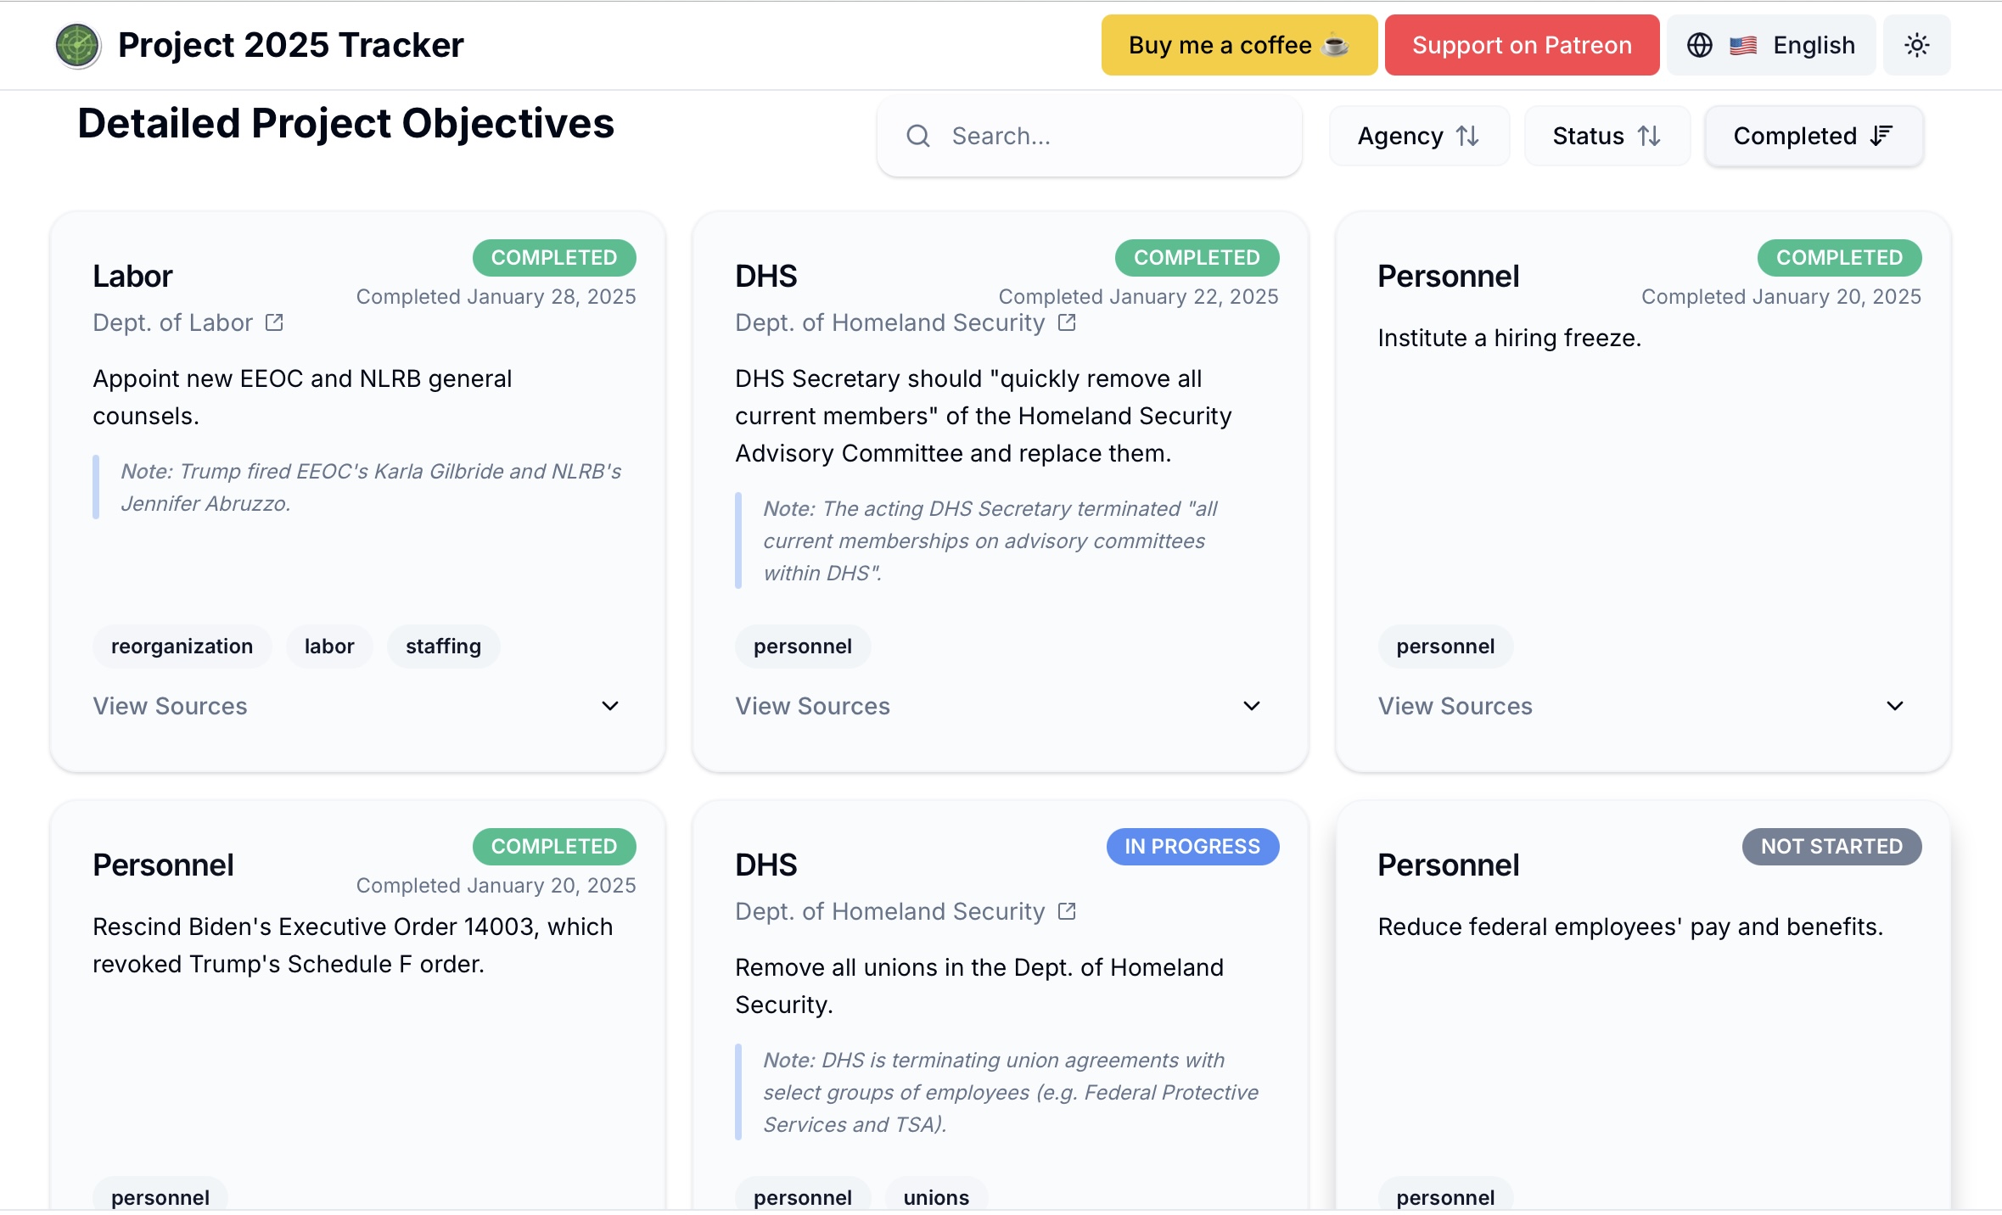Sort objectives by Status
The height and width of the screenshot is (1215, 2002).
(1606, 136)
